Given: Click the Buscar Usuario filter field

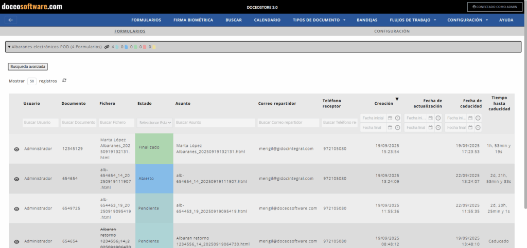Looking at the screenshot, I should coord(40,123).
